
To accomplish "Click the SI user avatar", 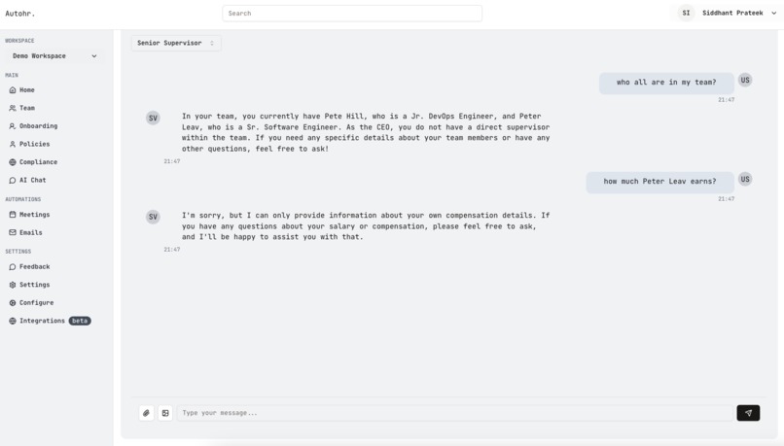I will pyautogui.click(x=686, y=13).
